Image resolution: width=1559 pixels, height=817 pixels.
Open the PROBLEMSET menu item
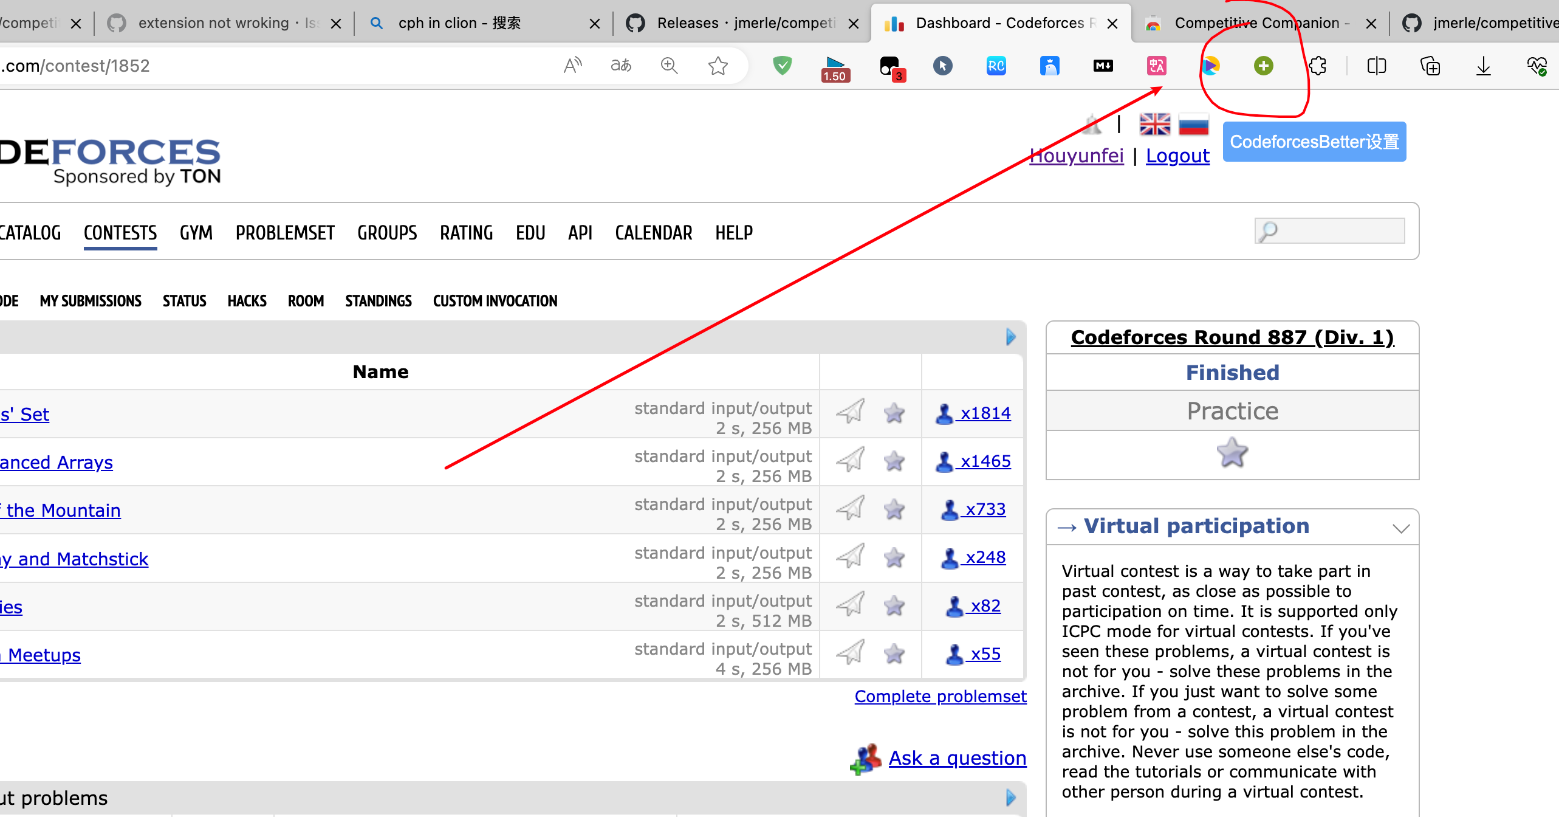[x=285, y=233]
